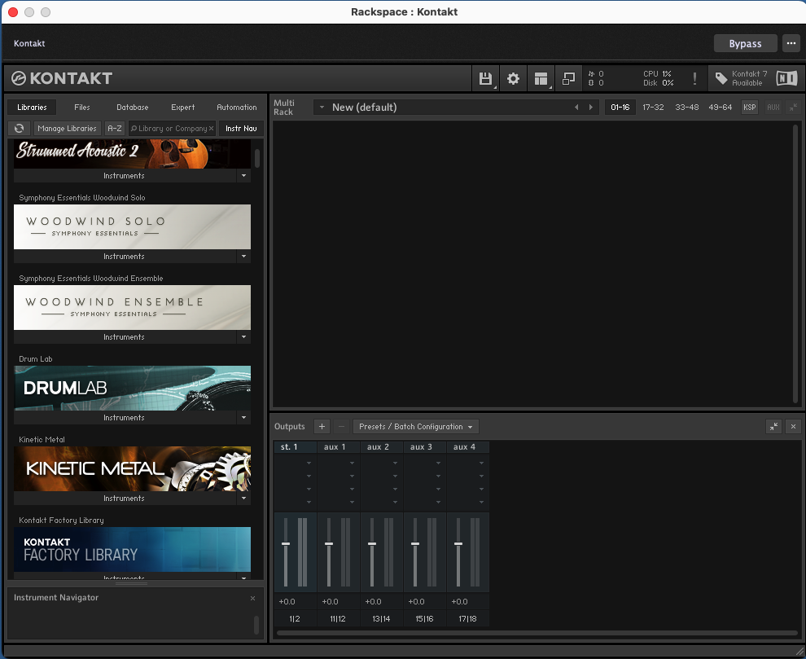Toggle KSP multi script editor

[x=750, y=107]
